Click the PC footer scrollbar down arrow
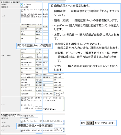Viewport: 121px width, 135px height. tap(64, 110)
